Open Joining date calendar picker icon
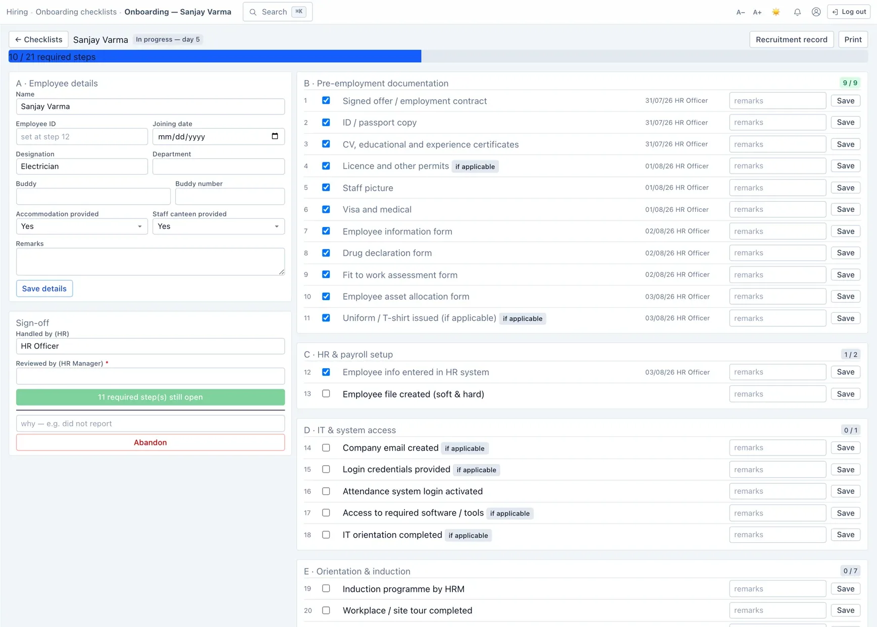 [275, 136]
